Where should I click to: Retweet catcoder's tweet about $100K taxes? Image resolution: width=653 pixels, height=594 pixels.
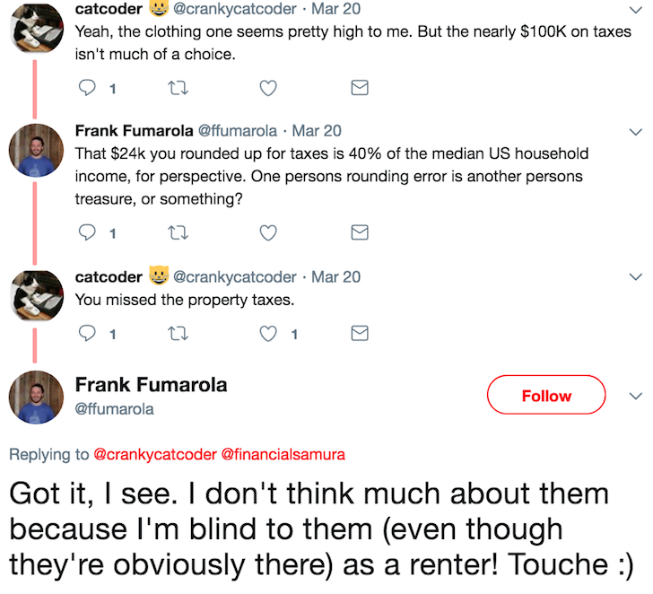pyautogui.click(x=178, y=88)
